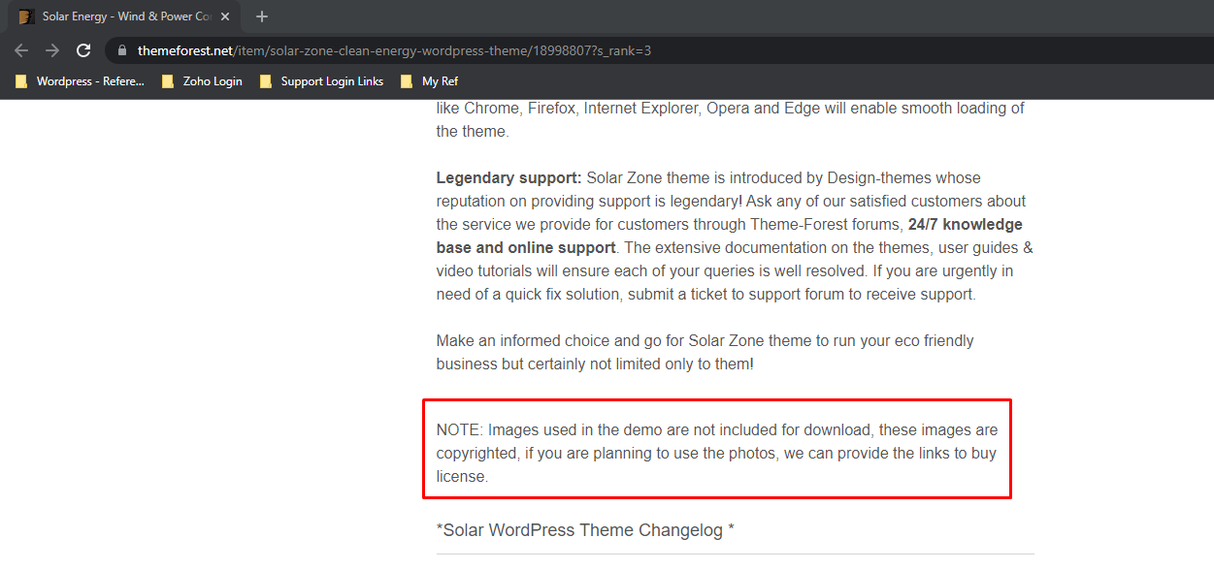Viewport: 1214px width, 570px height.
Task: Click the Zoho Login bookmark folder icon
Action: point(168,81)
